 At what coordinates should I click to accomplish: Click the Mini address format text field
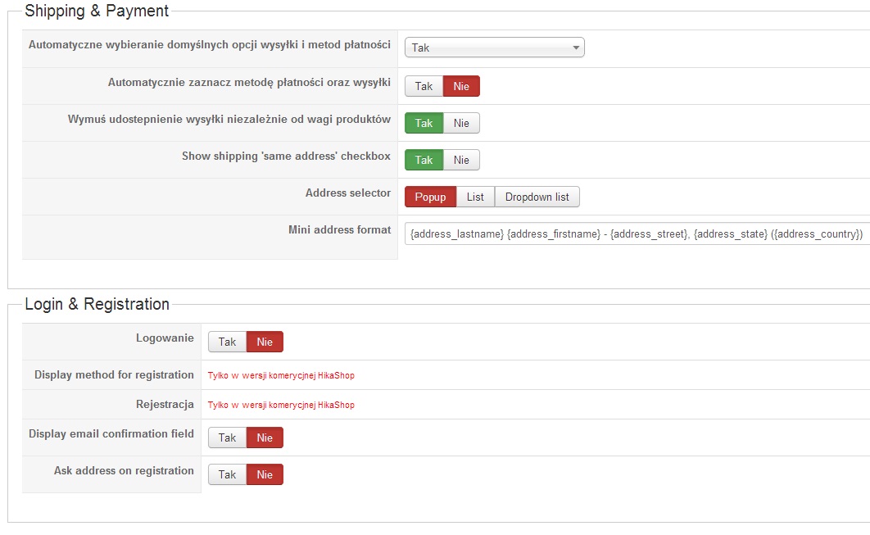tap(636, 233)
